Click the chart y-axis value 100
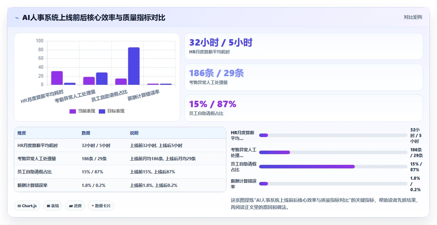The height and width of the screenshot is (225, 437). [x=40, y=41]
